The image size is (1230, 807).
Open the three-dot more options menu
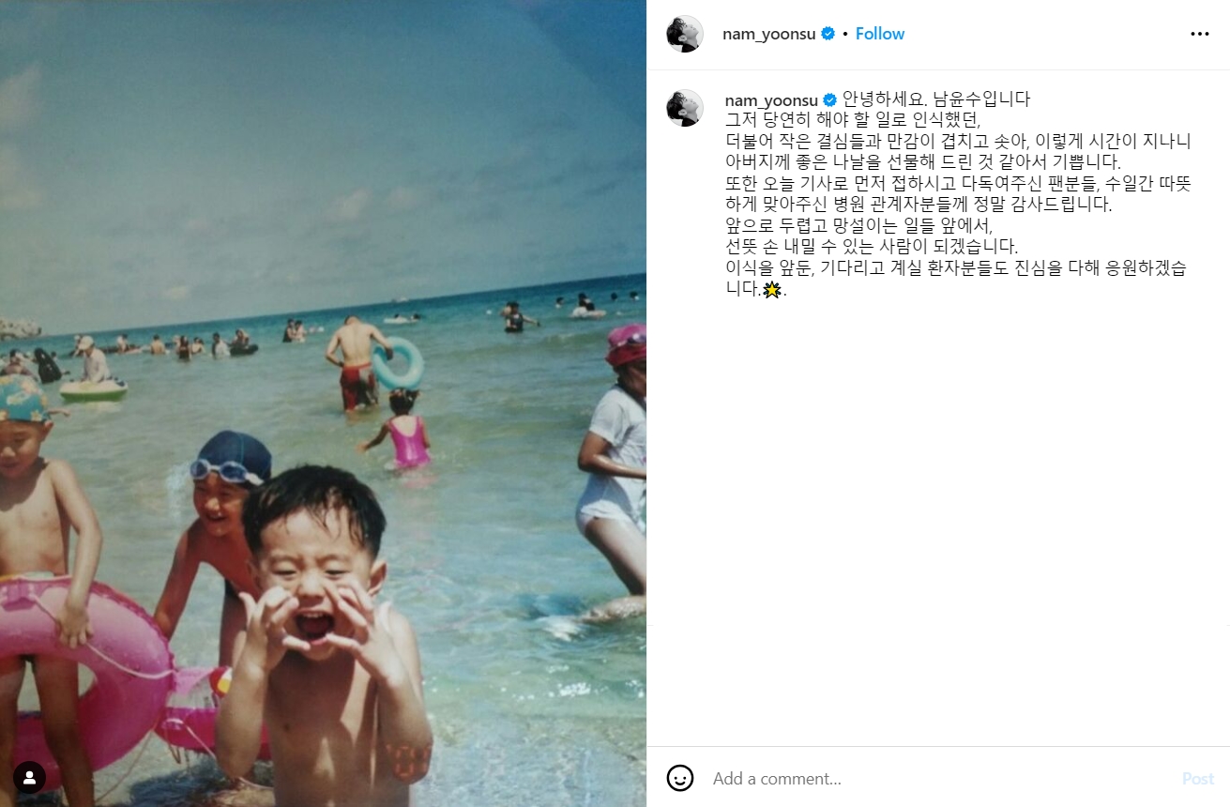(x=1199, y=34)
